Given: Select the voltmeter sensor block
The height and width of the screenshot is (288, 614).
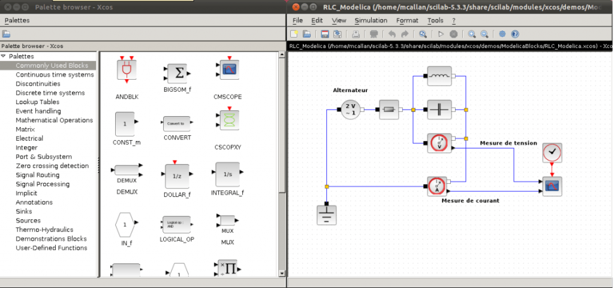Looking at the screenshot, I should pyautogui.click(x=440, y=144).
